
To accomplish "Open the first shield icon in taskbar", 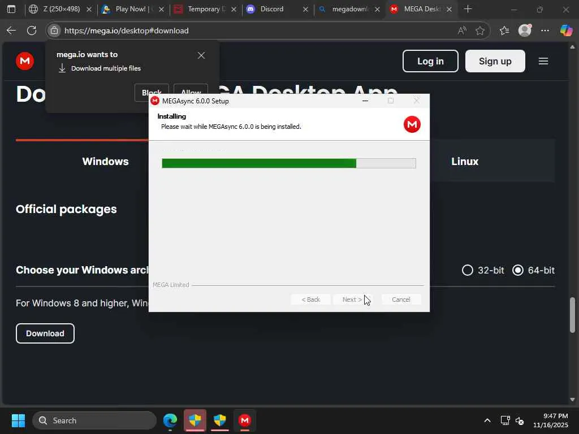I will (x=195, y=420).
